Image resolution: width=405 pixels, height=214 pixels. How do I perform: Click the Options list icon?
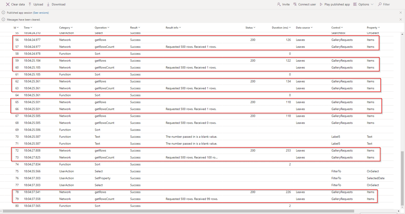[x=355, y=4]
